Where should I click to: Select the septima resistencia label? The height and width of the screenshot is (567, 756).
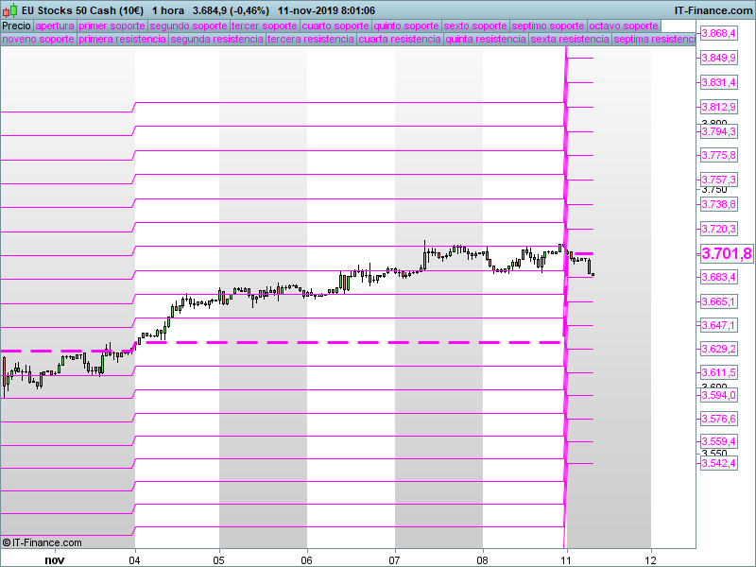pos(654,39)
